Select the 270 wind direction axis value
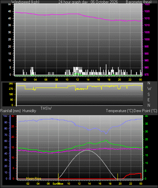 click(11, 89)
